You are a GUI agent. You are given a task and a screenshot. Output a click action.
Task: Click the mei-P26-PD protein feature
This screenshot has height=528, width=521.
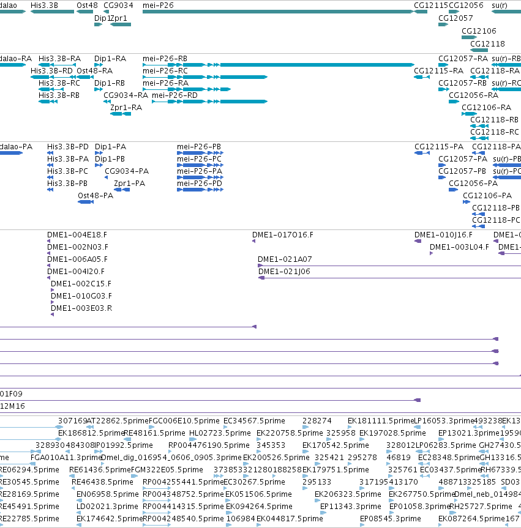pos(200,190)
